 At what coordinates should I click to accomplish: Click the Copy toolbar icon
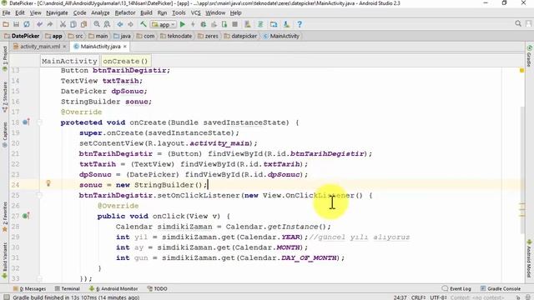[x=73, y=24]
